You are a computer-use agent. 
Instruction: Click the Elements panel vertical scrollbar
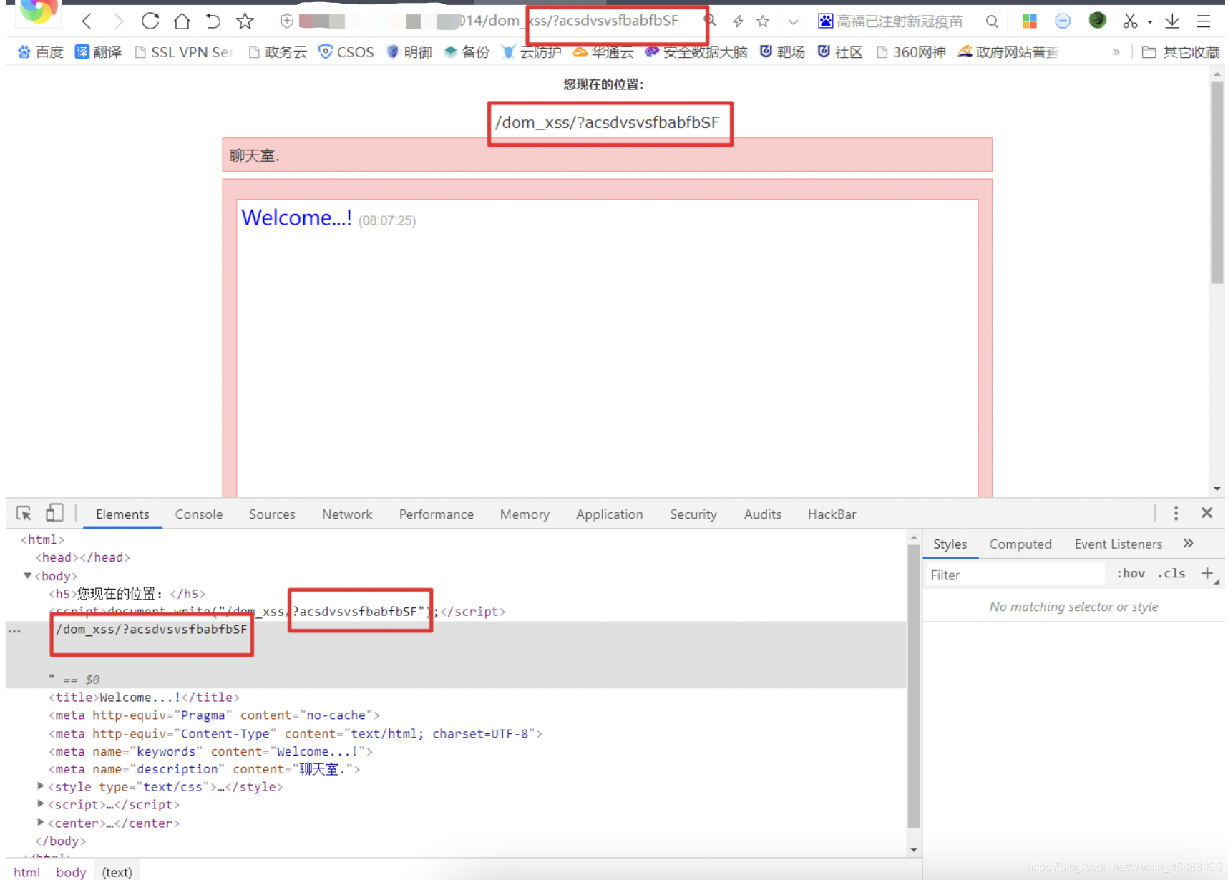(914, 687)
